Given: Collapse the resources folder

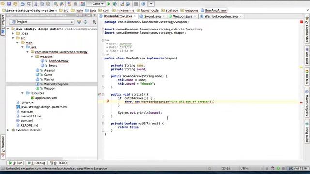Looking at the screenshot, I should (x=22, y=93).
